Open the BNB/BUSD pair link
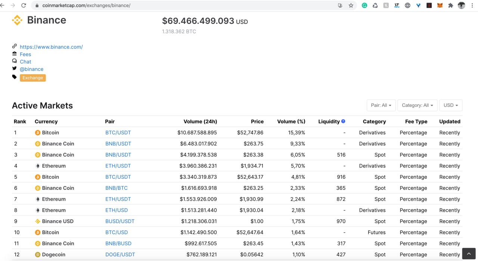Viewport: 478px width, 261px height. click(x=118, y=243)
